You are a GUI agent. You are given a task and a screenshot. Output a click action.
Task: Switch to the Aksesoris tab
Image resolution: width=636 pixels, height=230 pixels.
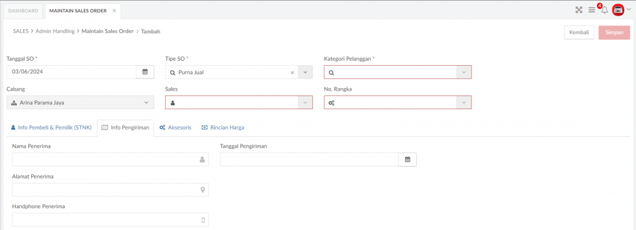click(x=175, y=128)
